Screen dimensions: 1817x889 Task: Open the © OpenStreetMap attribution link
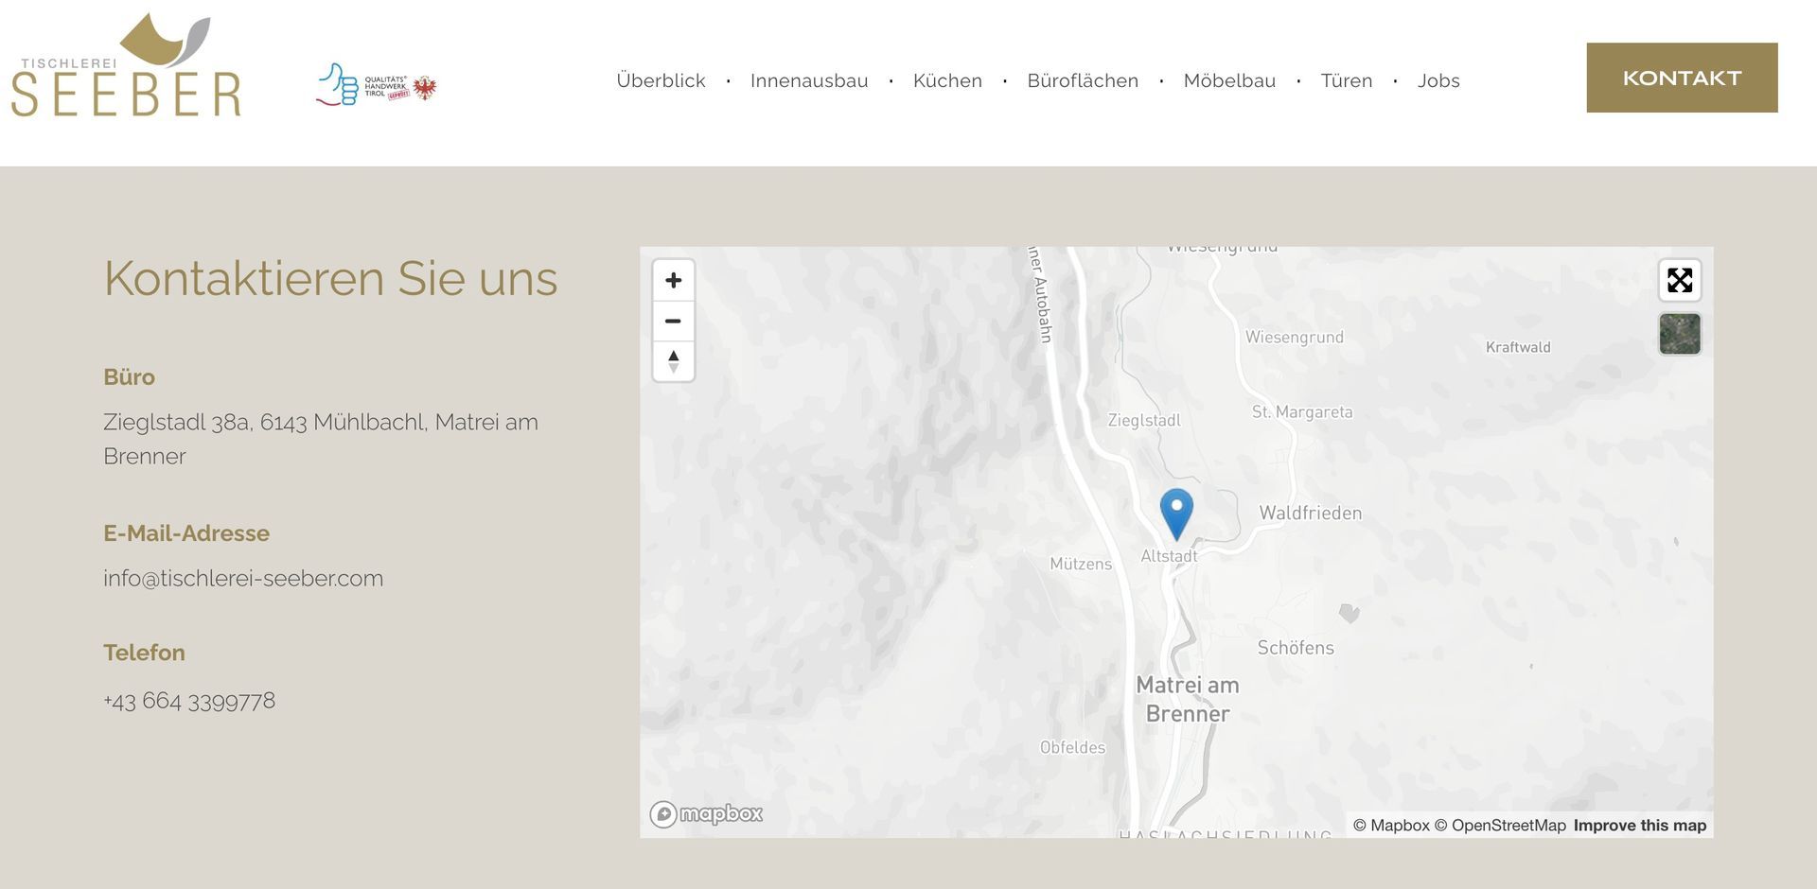[1500, 825]
